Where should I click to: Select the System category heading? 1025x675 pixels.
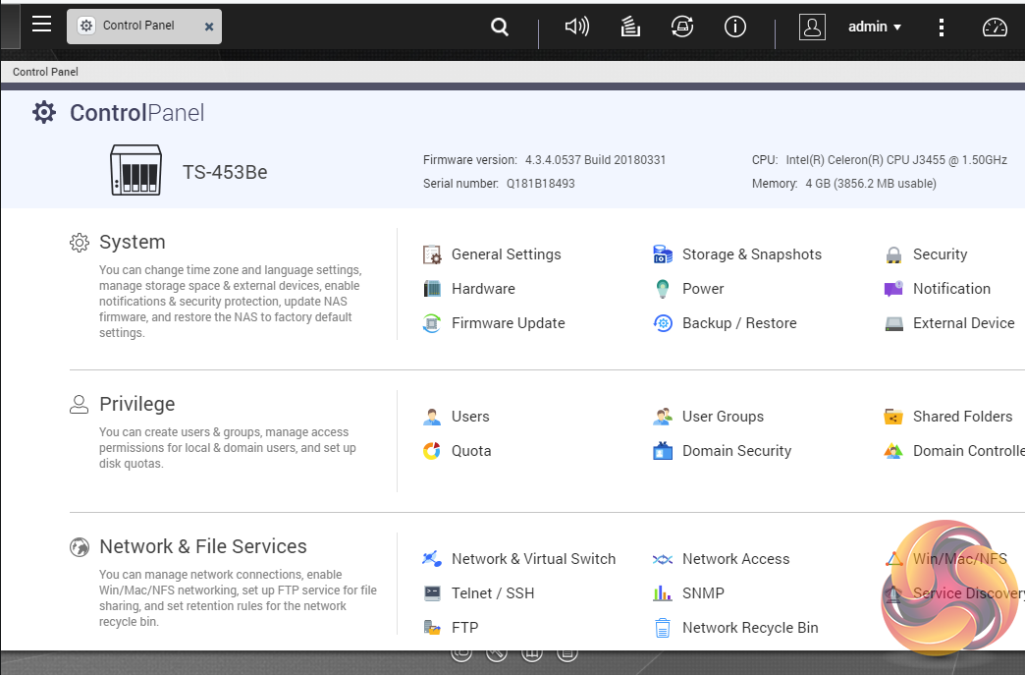click(132, 243)
